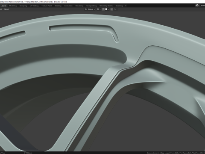The image size is (205, 154).
Task: Open the Geometry Nodes workspace tab
Action: click(106, 6)
